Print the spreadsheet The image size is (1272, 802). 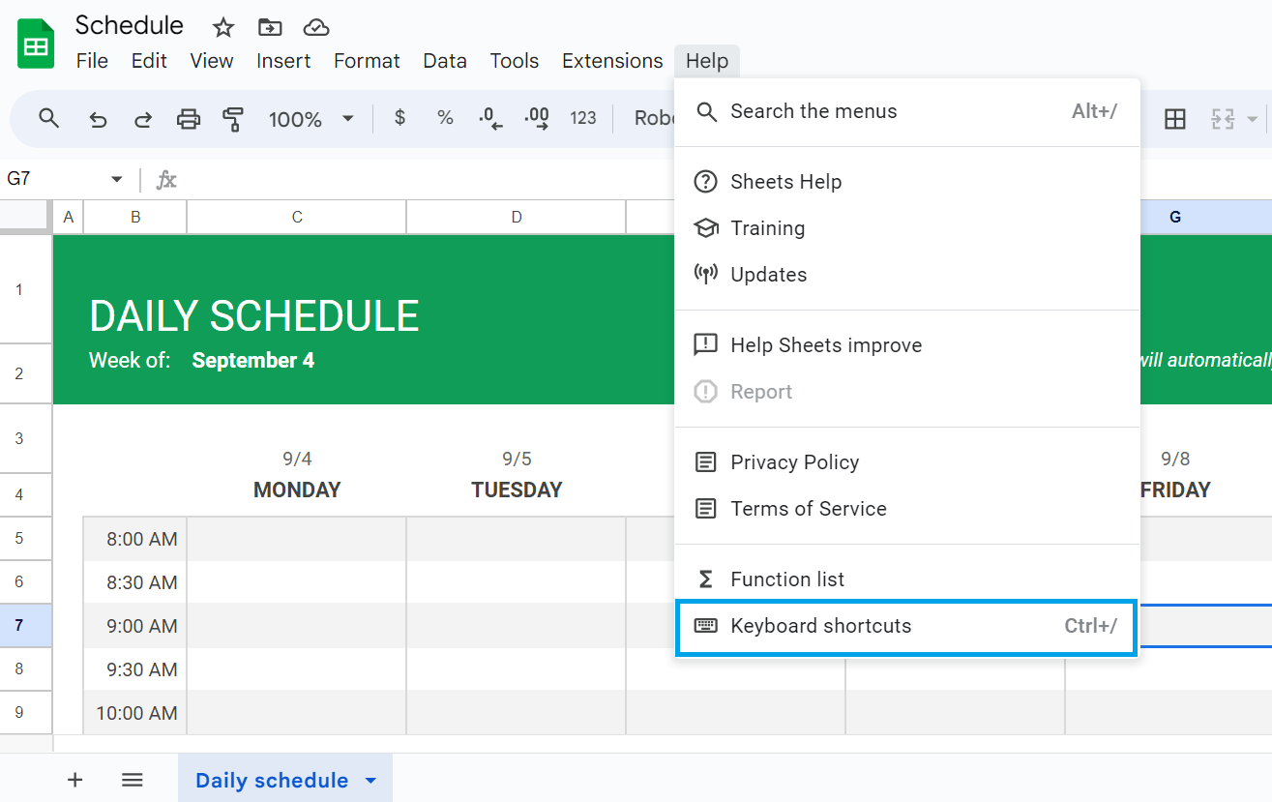[189, 119]
